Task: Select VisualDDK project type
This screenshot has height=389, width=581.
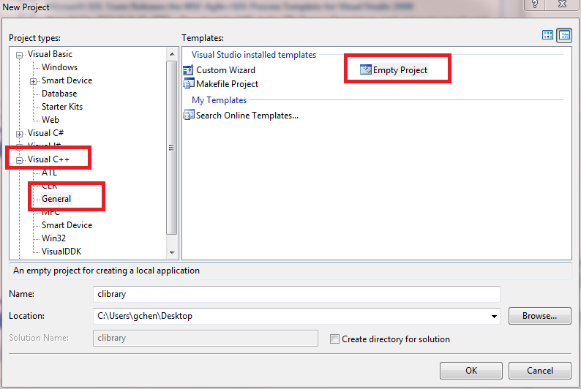Action: [x=61, y=252]
